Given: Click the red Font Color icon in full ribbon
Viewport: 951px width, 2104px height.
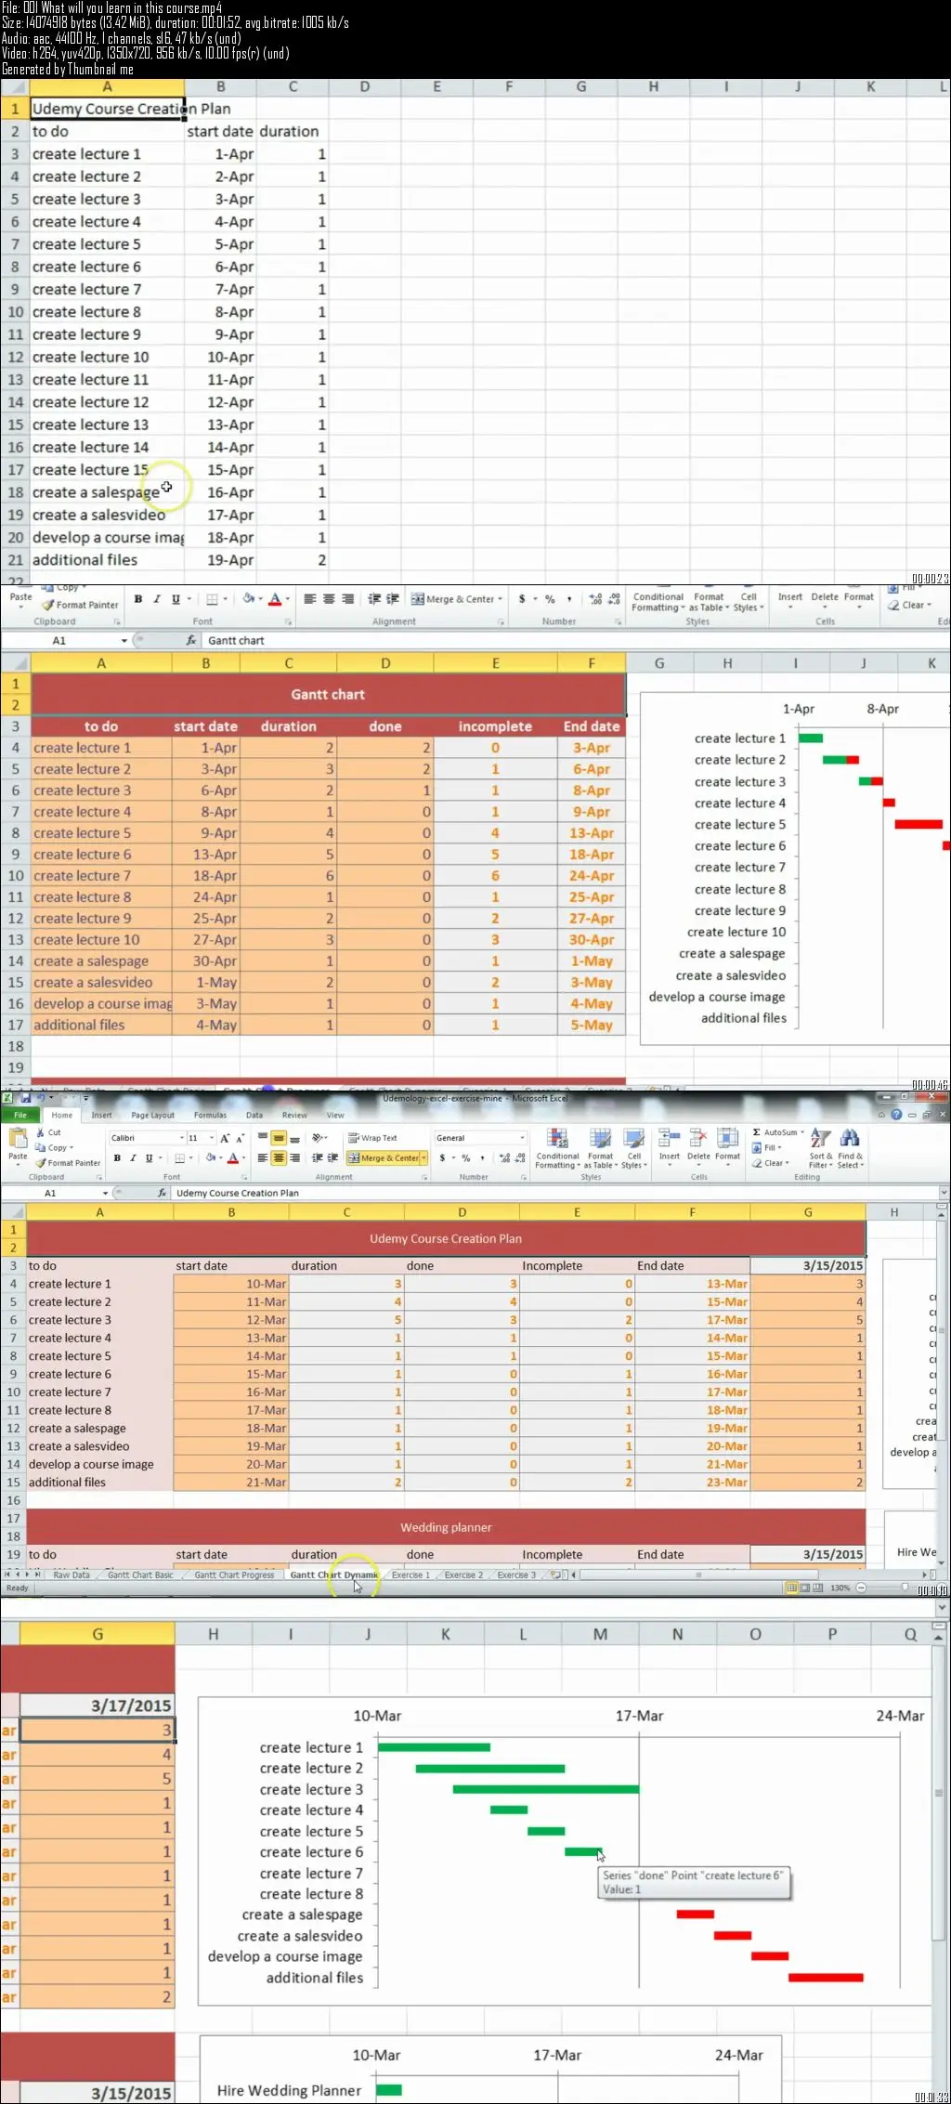Looking at the screenshot, I should (233, 1158).
